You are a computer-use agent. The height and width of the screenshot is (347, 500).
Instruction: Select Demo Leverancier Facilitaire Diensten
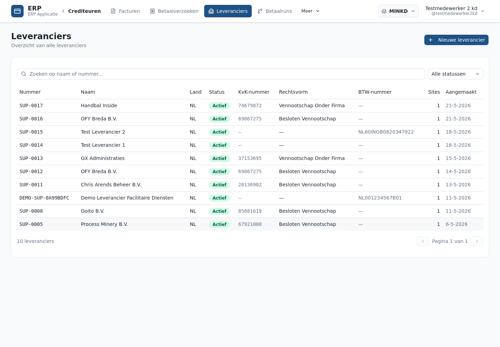coord(127,198)
